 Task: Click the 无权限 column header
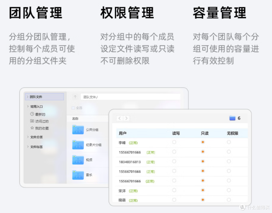click(x=232, y=133)
